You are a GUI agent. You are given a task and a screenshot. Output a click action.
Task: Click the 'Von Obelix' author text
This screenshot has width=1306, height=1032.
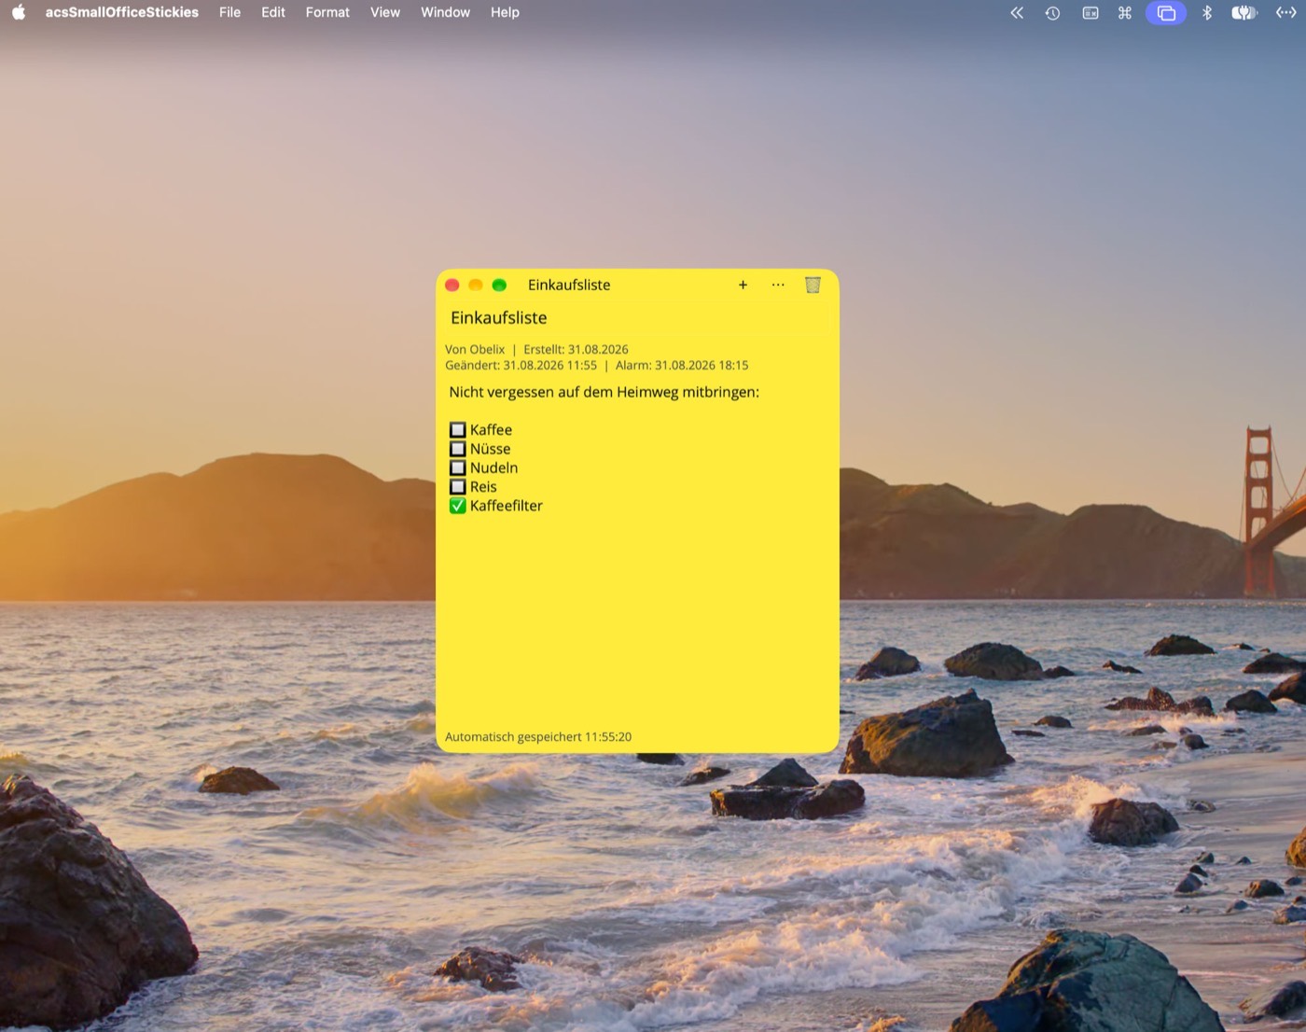[x=475, y=350]
